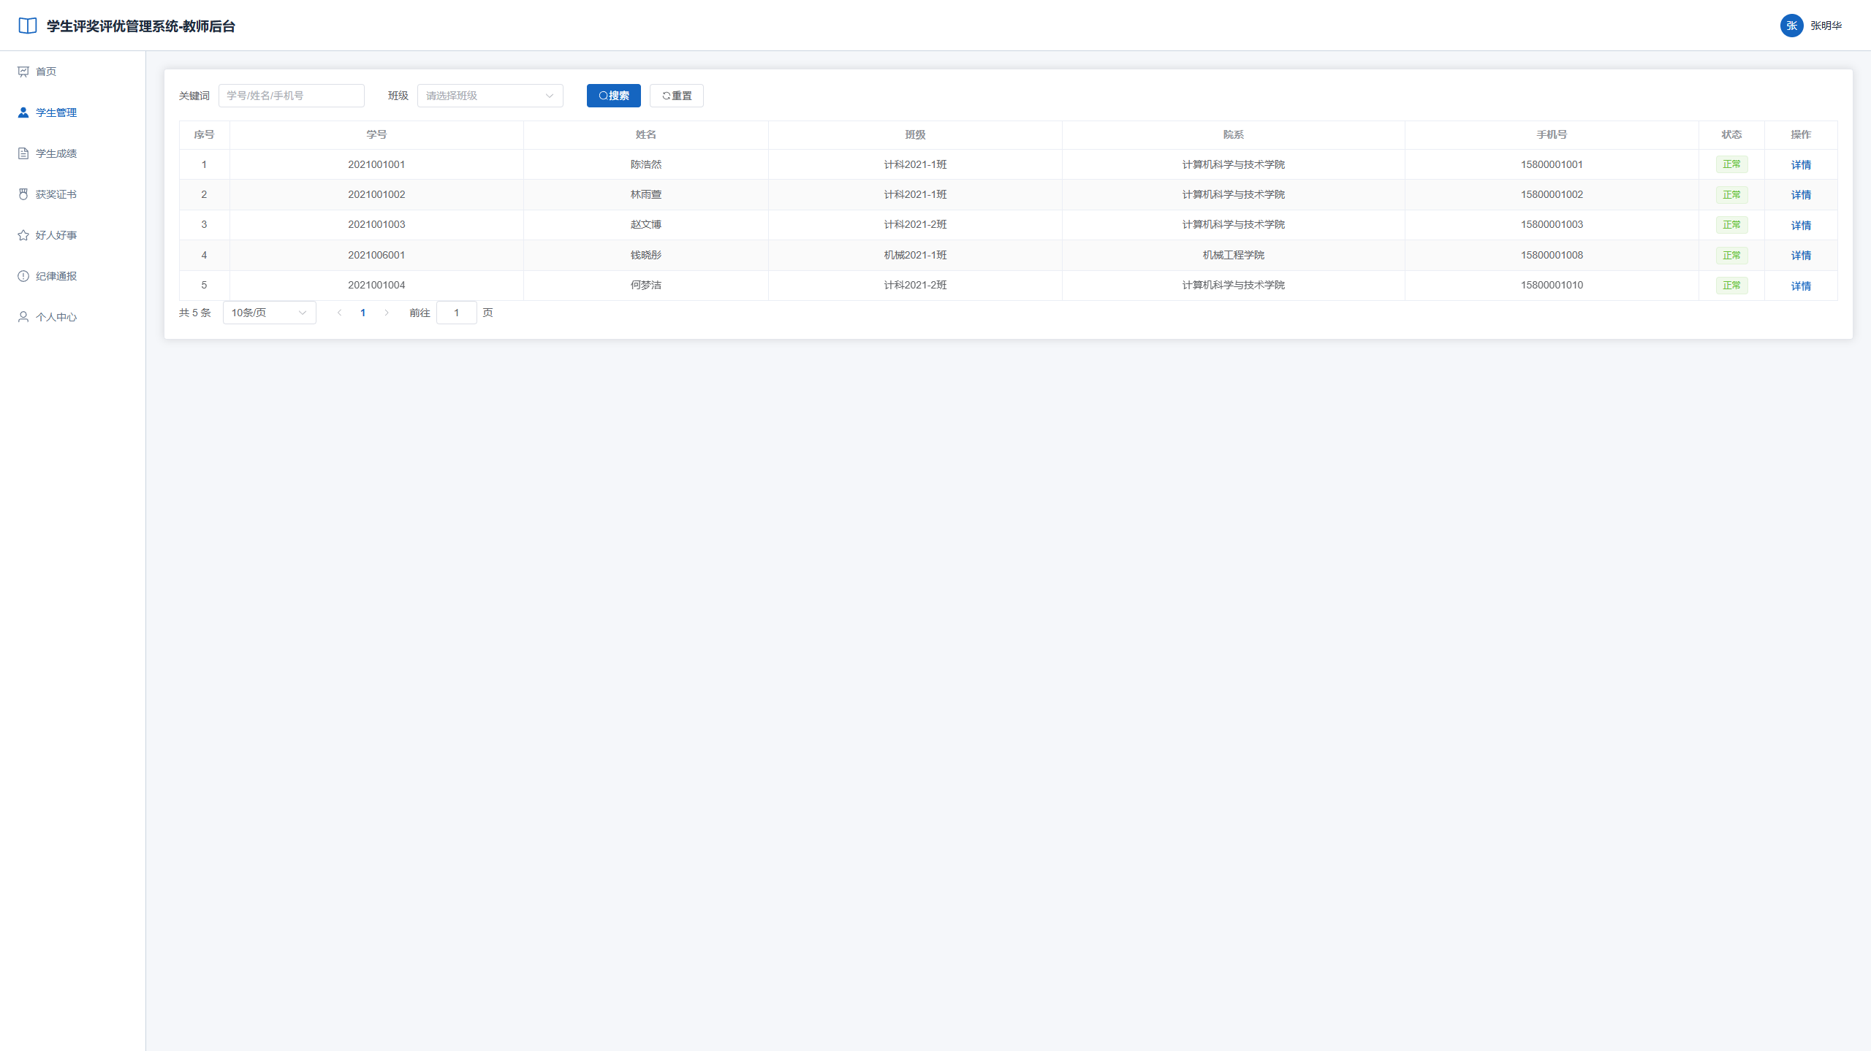The height and width of the screenshot is (1051, 1871).
Task: Open the 好人好事 star icon
Action: [x=23, y=235]
